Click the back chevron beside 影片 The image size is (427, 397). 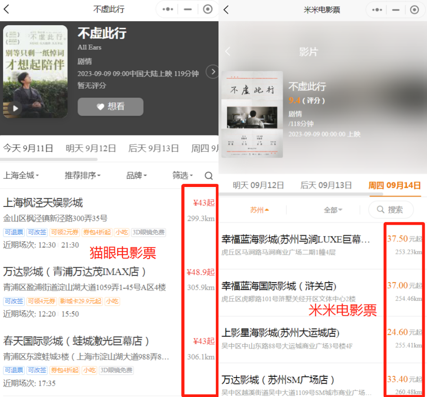(x=228, y=51)
